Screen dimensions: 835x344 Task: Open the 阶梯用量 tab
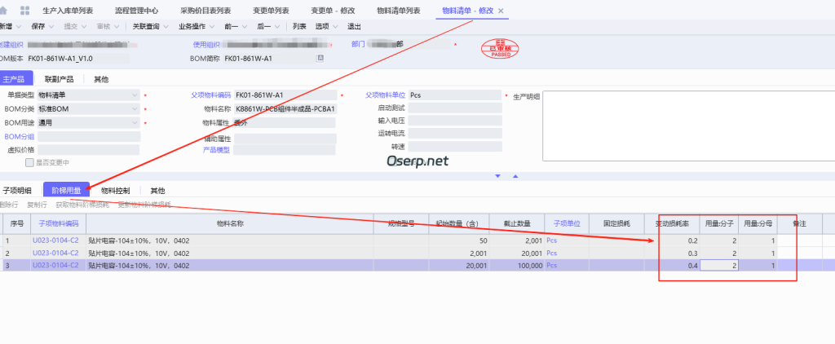67,190
